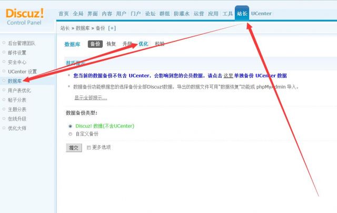Open 用户表优化 in the sidebar
This screenshot has height=213, width=337.
pyautogui.click(x=19, y=90)
